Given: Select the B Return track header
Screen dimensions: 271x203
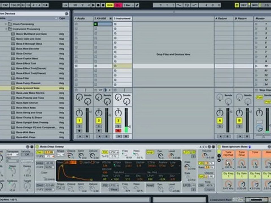Looking at the screenshot, I should click(x=243, y=19).
